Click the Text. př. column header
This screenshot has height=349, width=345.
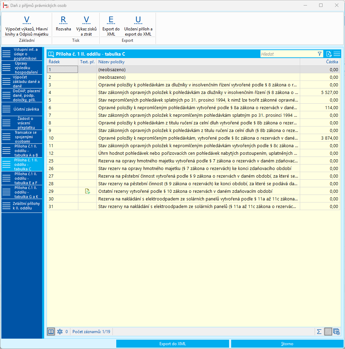[87, 62]
